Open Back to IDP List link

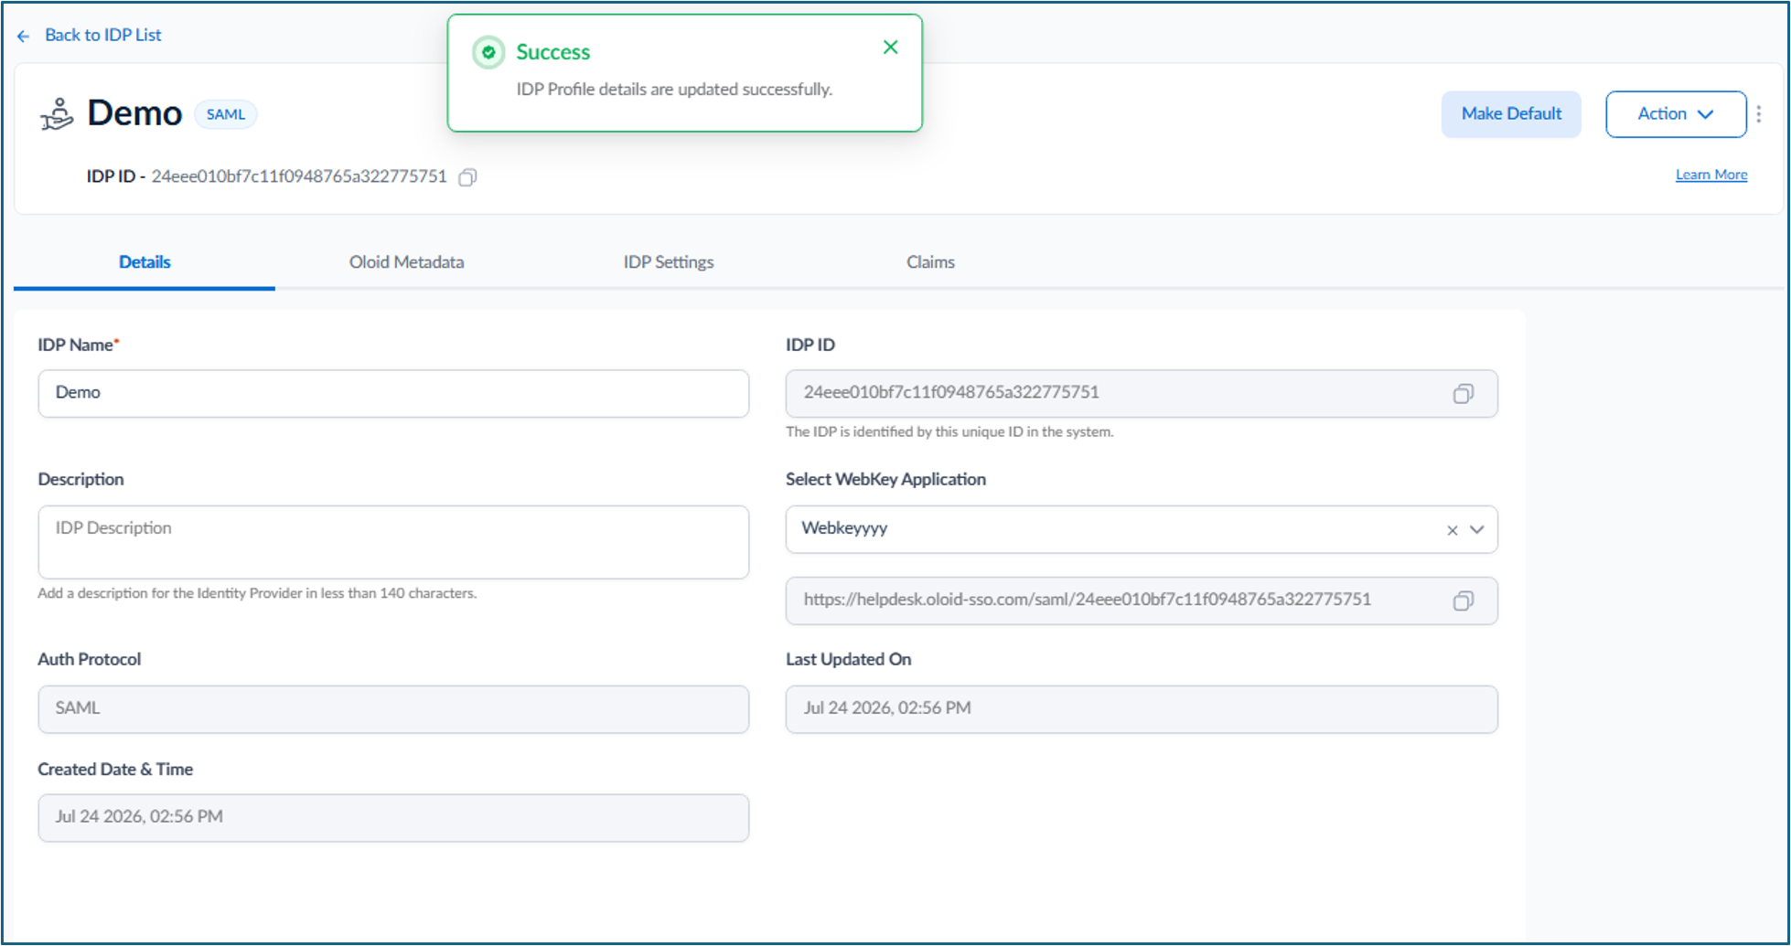[102, 35]
